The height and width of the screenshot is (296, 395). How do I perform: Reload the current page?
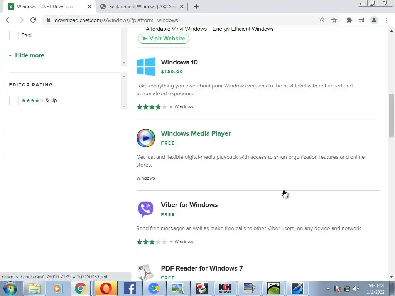click(x=33, y=20)
